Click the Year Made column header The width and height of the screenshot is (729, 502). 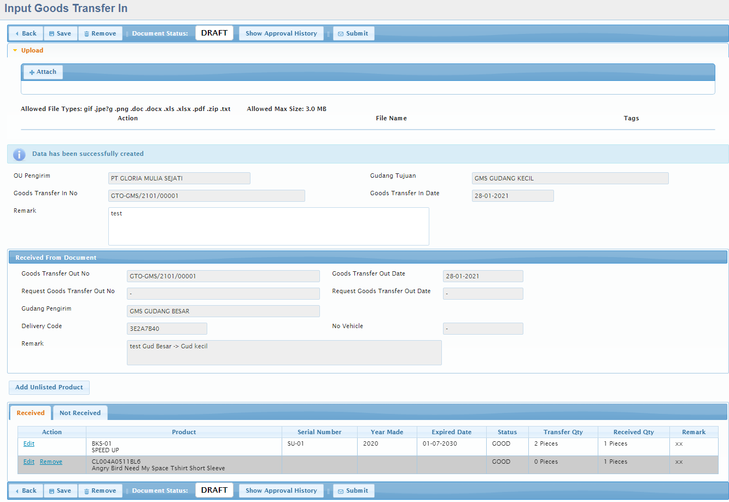coord(387,432)
